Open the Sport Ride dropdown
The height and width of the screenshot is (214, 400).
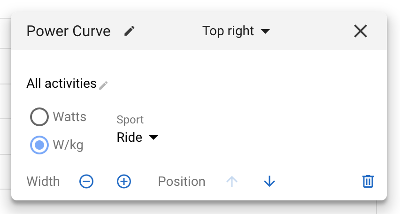(x=137, y=138)
